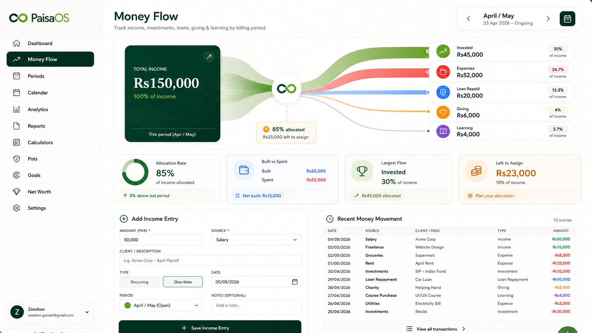Click the PaisaOS infinity logo
This screenshot has width=592, height=333.
tap(18, 18)
